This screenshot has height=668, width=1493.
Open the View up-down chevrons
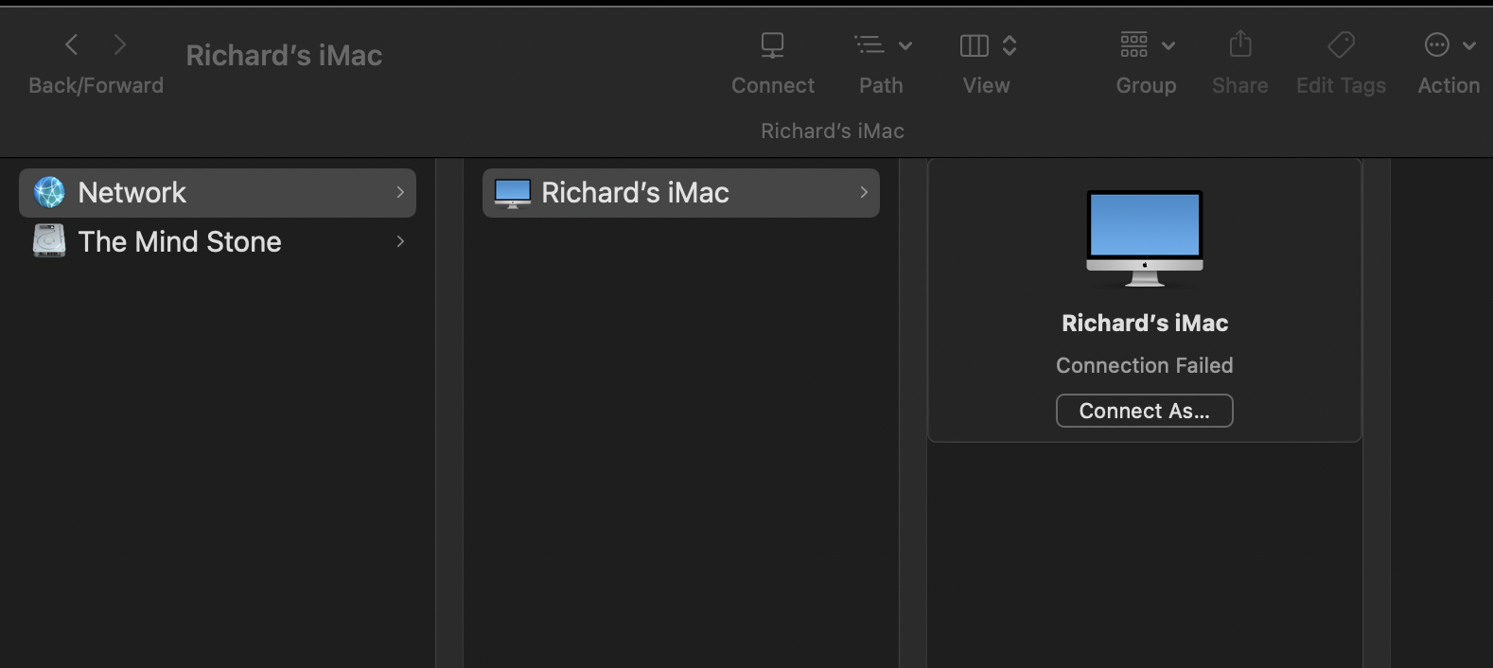coord(1010,45)
